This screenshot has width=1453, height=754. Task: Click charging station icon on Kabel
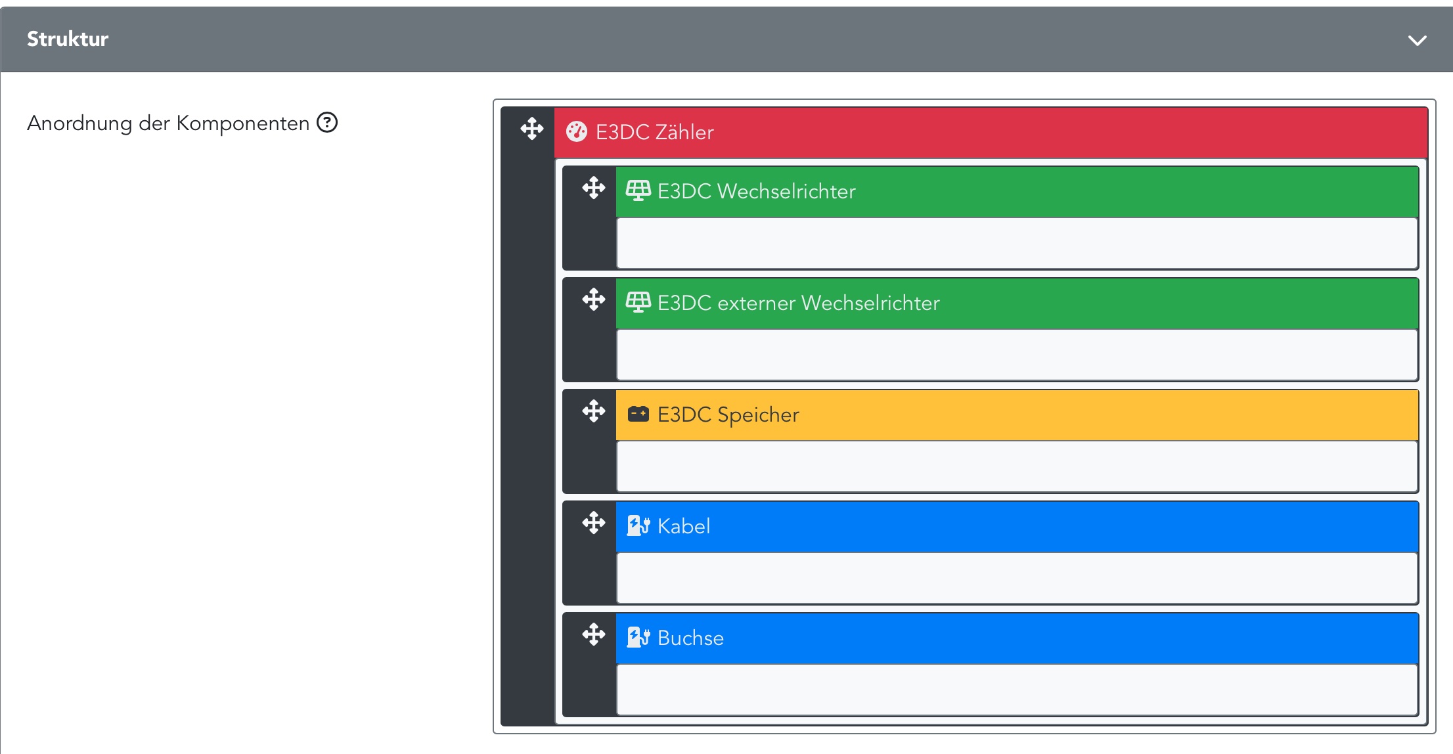pos(637,526)
